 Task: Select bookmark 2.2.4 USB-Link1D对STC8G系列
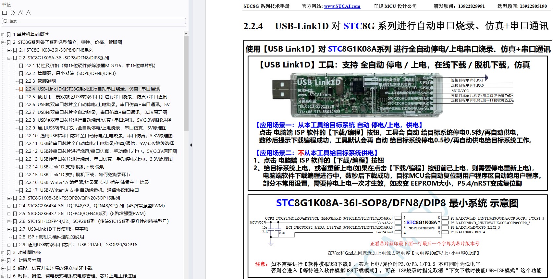point(92,89)
